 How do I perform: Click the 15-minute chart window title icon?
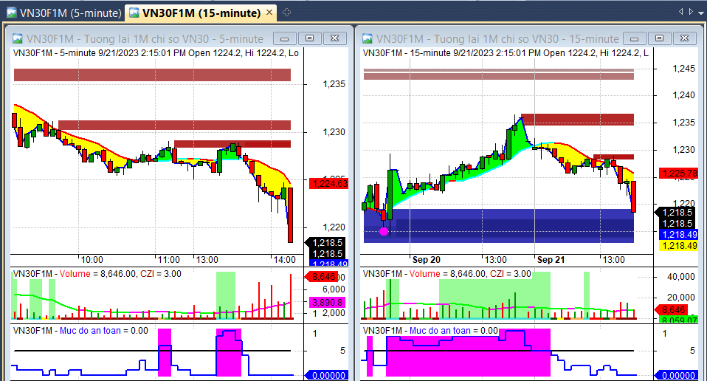[x=368, y=39]
